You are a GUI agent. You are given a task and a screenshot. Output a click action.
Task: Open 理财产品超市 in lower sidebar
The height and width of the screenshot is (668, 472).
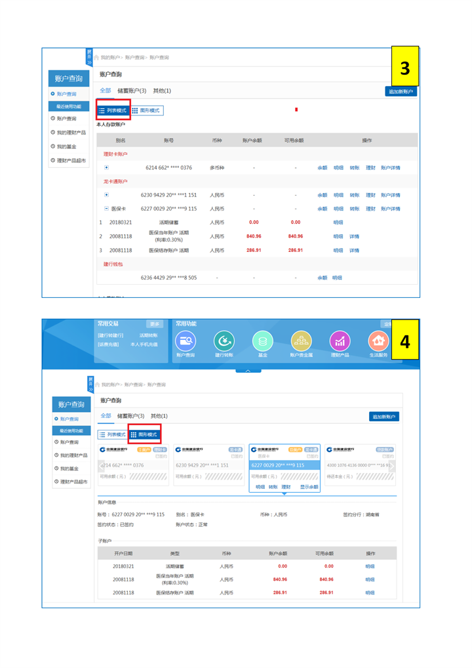[71, 482]
